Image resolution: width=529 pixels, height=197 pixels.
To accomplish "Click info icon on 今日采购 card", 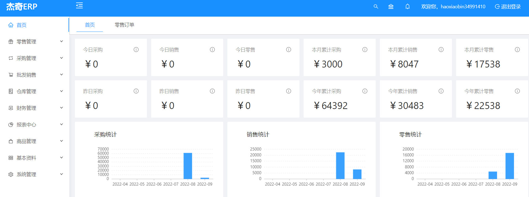I will (x=136, y=50).
